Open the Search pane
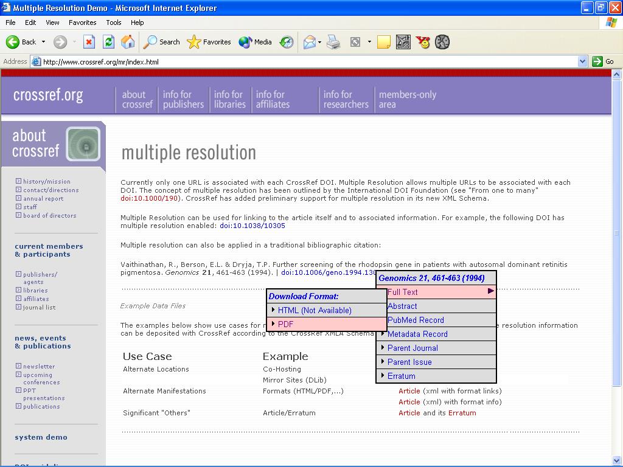This screenshot has width=623, height=467. click(x=161, y=42)
